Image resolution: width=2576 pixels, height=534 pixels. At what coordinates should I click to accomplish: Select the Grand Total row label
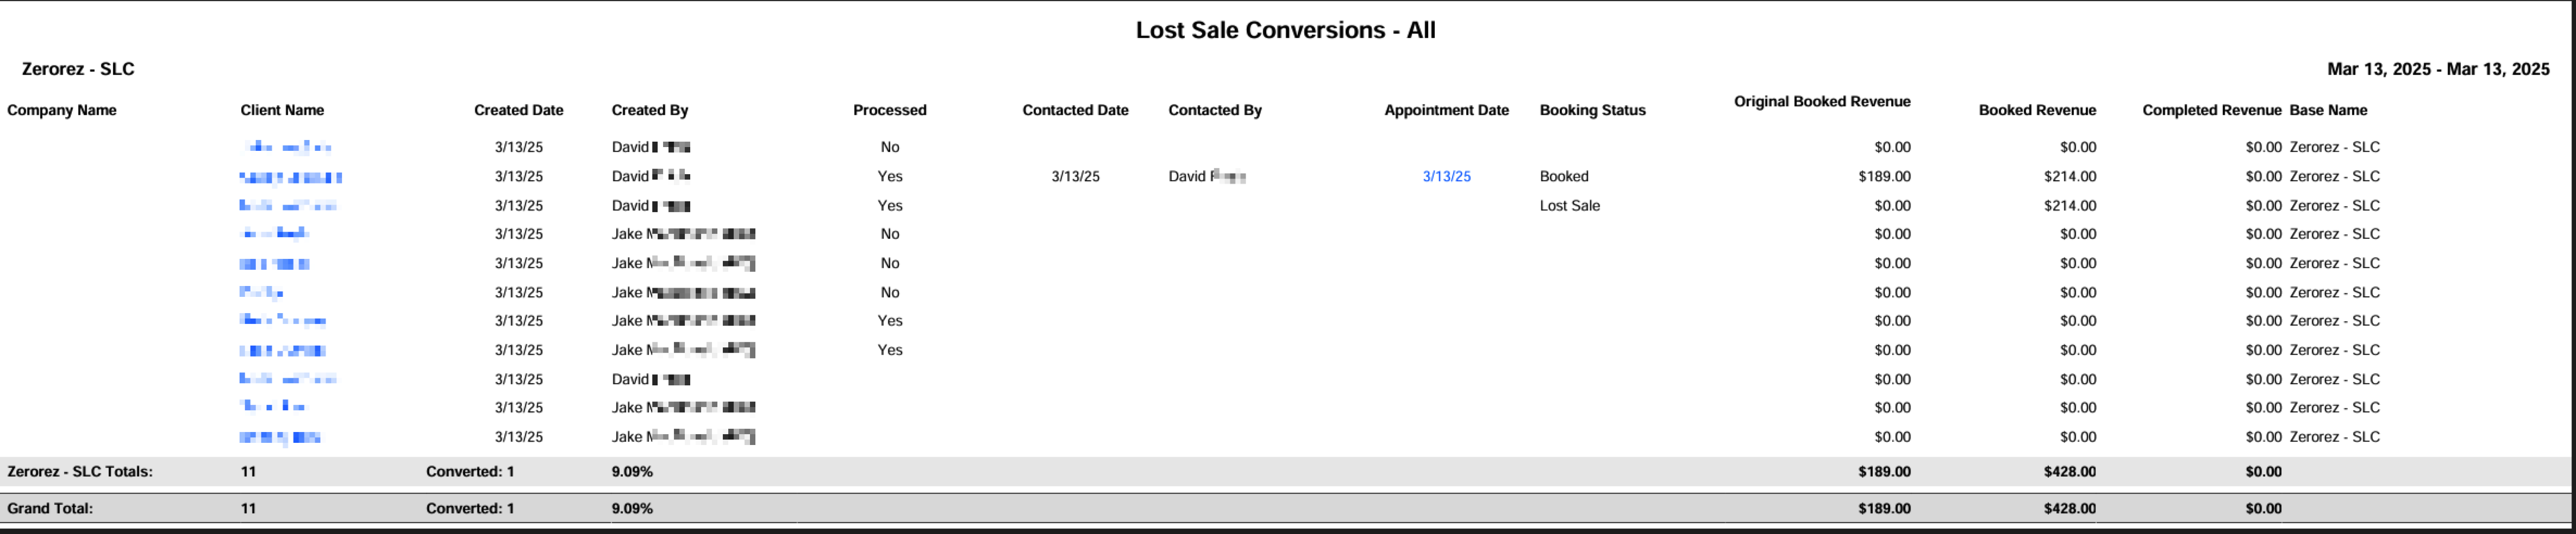click(x=50, y=508)
